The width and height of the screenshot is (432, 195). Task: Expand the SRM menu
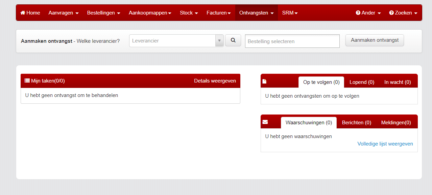coord(290,13)
